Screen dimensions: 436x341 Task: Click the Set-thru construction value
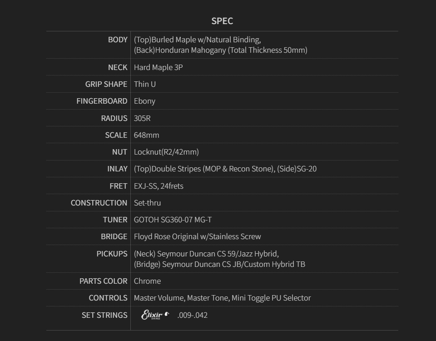click(x=147, y=203)
